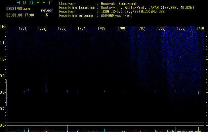Click the meteor echo near 1710
The image size is (208, 132).
(199, 92)
